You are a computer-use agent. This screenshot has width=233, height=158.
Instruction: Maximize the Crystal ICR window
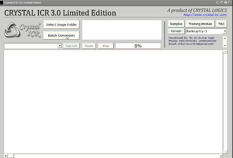226,3
